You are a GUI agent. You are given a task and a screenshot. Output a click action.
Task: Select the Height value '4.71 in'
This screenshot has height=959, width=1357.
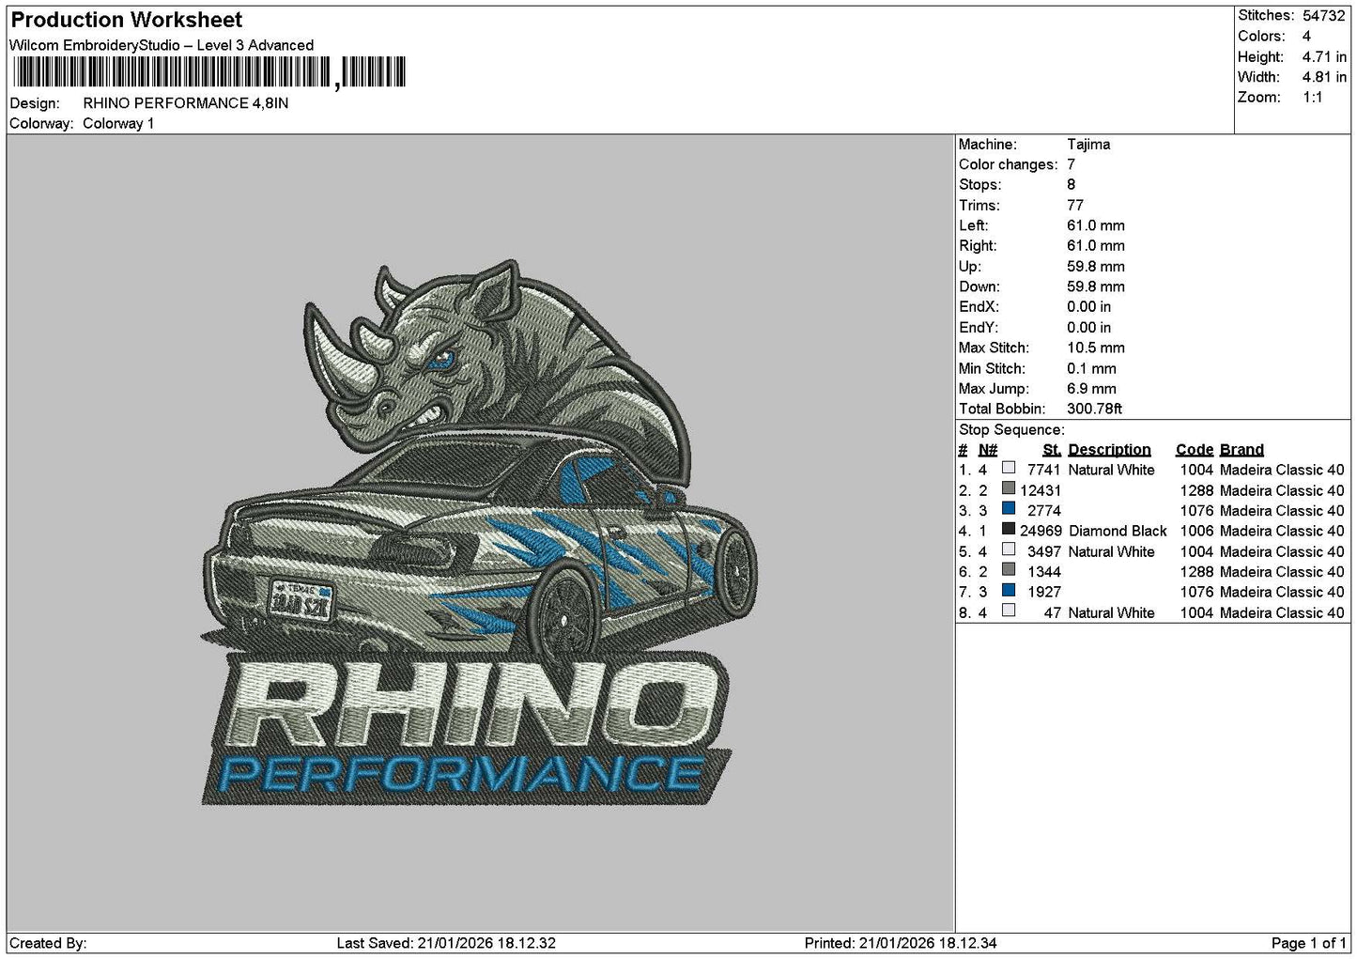coord(1324,57)
